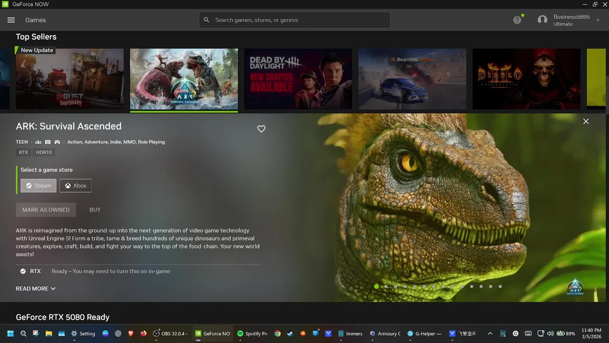Click the game genre list text
The width and height of the screenshot is (609, 343).
[x=116, y=142]
